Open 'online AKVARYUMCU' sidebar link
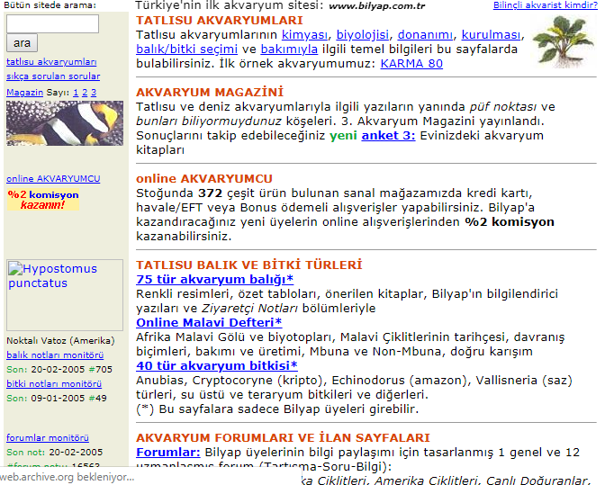 click(x=53, y=179)
